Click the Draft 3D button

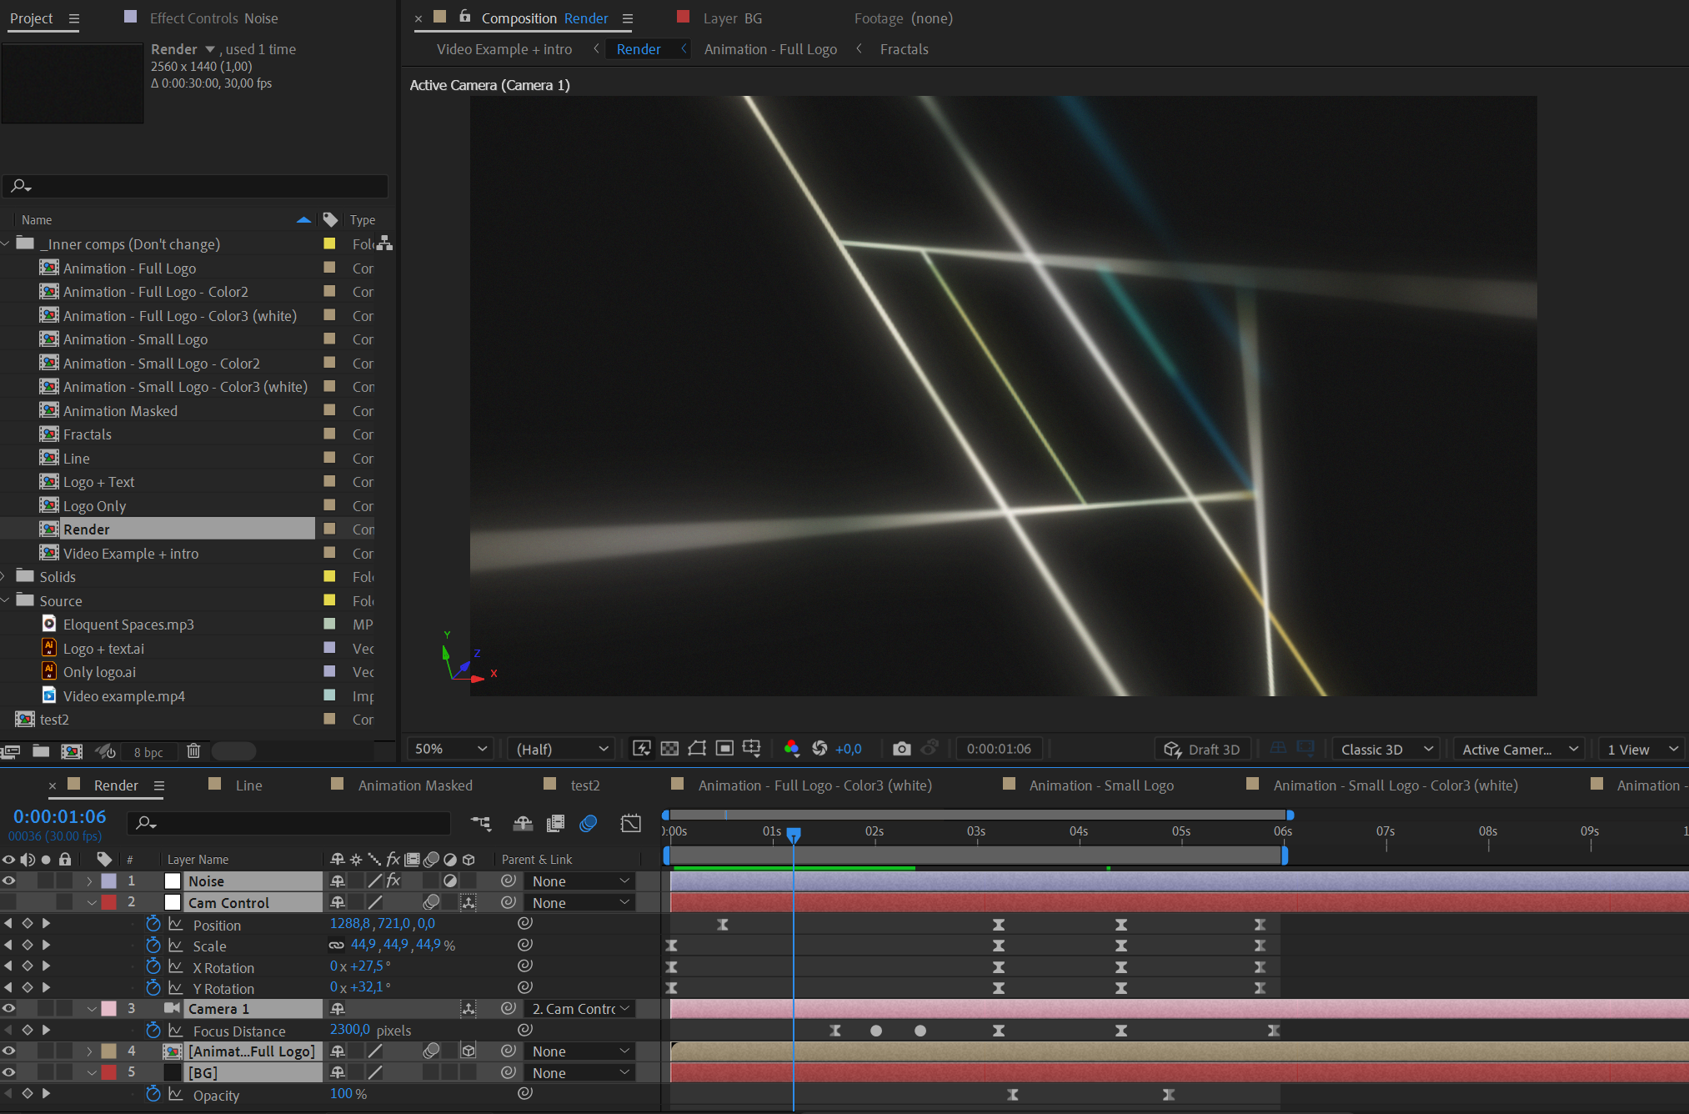(1202, 749)
